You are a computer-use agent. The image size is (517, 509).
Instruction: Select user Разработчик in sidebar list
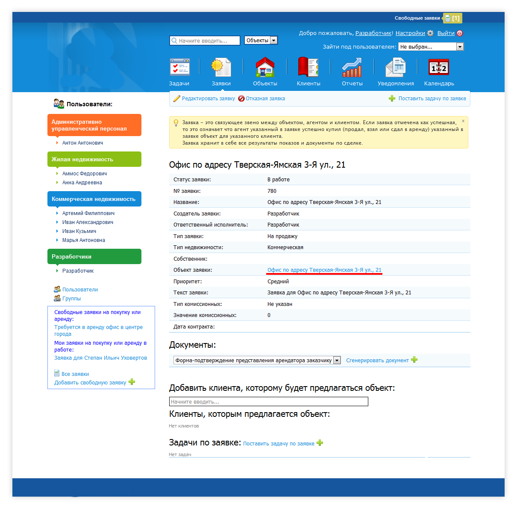78,271
